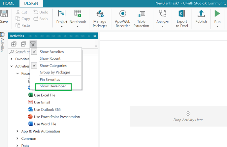This screenshot has width=227, height=147.
Task: Enable Show Developer activities
Action: pos(53,86)
